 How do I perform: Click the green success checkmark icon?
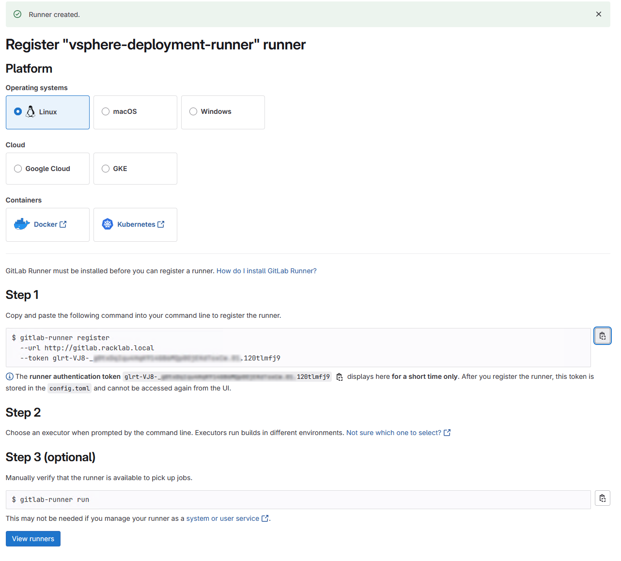[x=17, y=14]
